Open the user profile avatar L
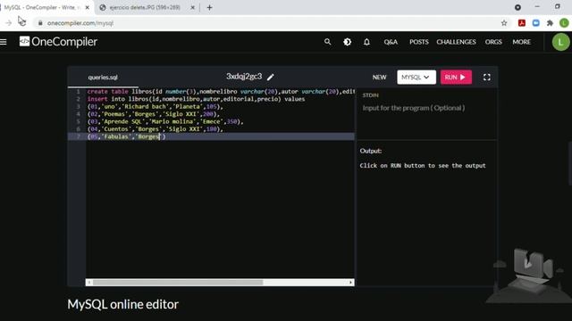The image size is (572, 321). [560, 42]
